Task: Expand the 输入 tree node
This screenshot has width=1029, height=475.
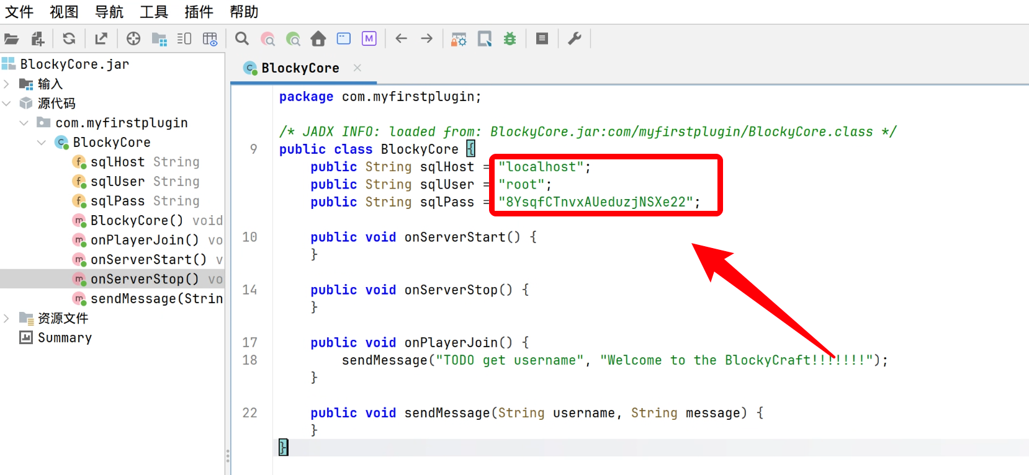Action: (7, 84)
